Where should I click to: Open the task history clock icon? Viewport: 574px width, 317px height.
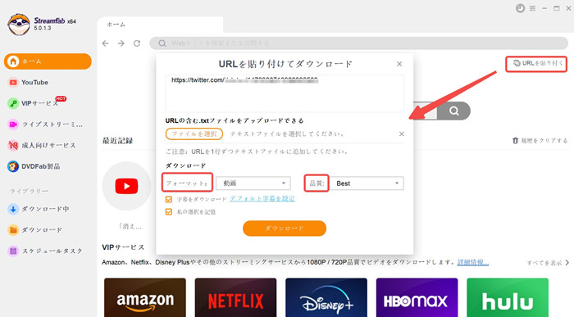click(x=520, y=8)
